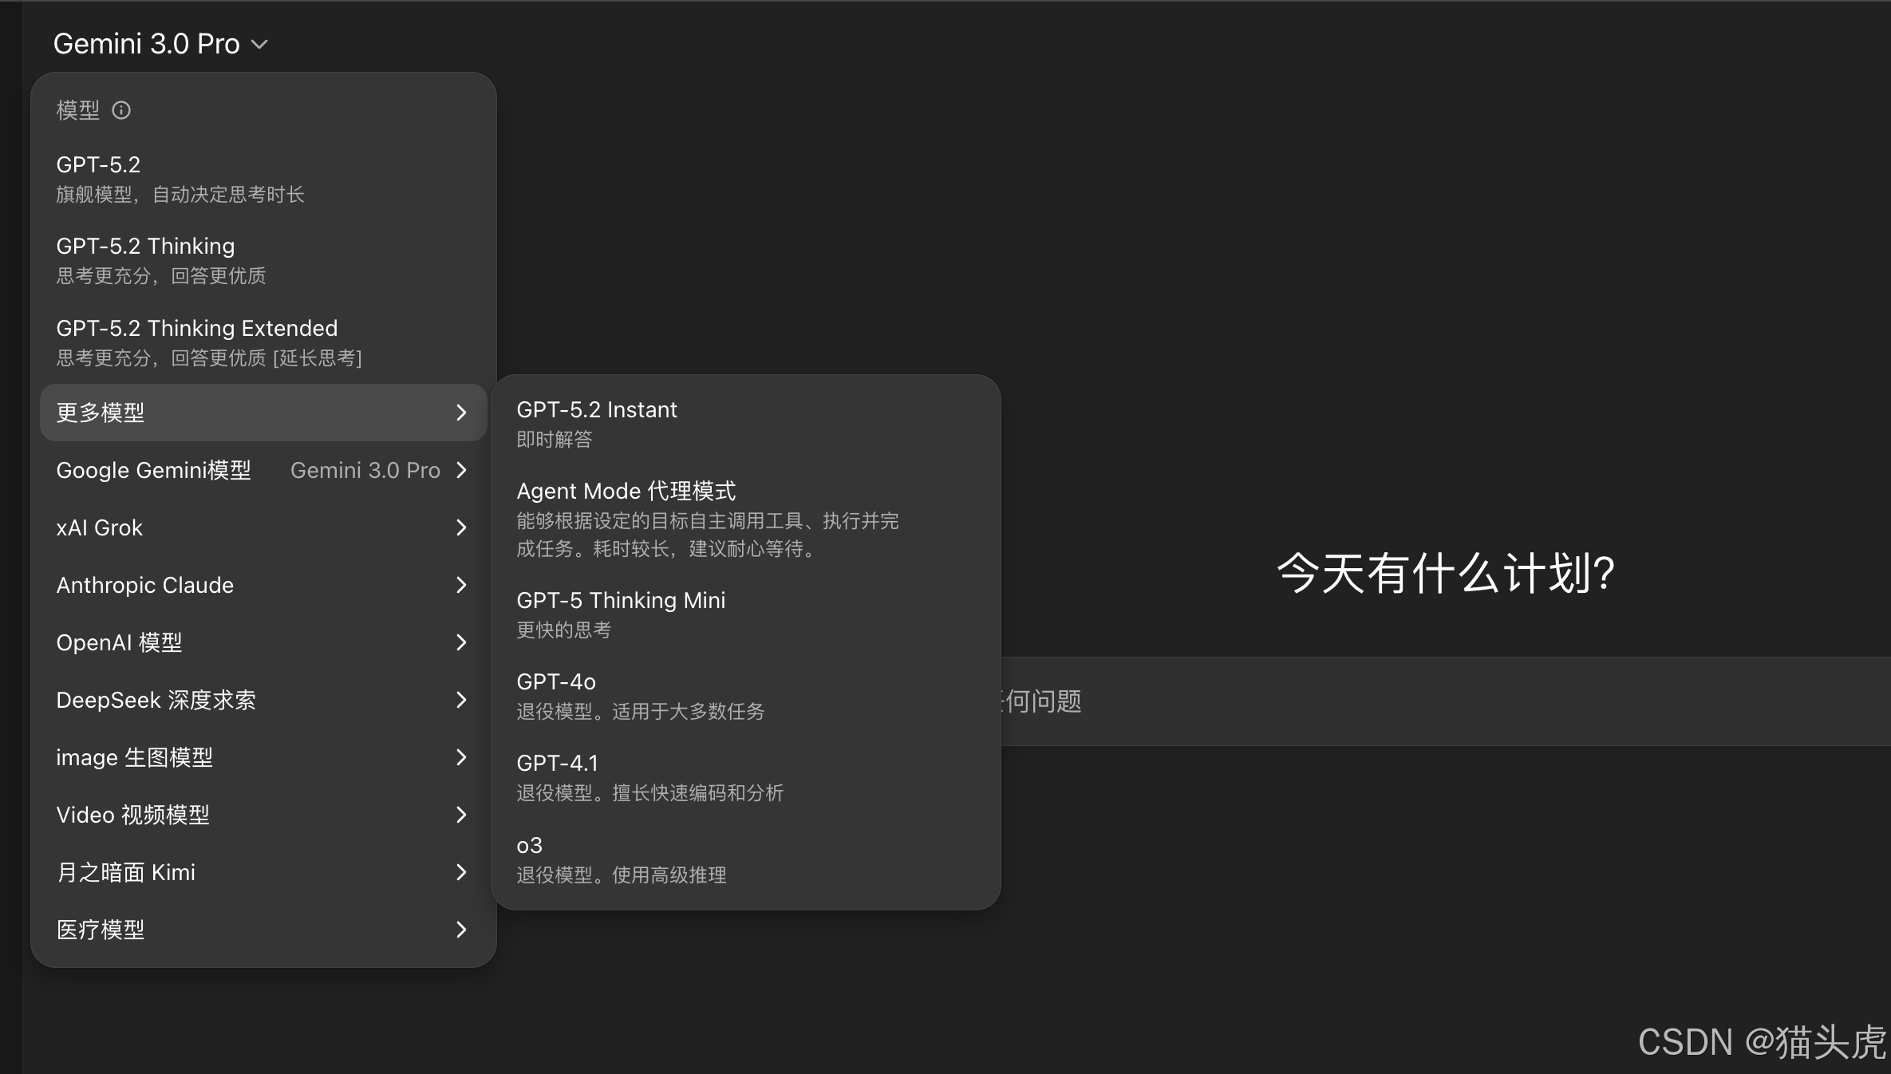This screenshot has width=1891, height=1074.
Task: Expand the Google Gemini模型 submenu
Action: coord(262,470)
